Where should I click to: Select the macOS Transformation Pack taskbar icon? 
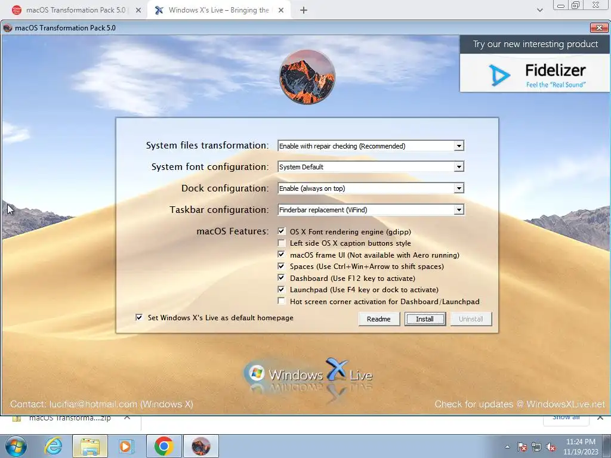point(200,446)
